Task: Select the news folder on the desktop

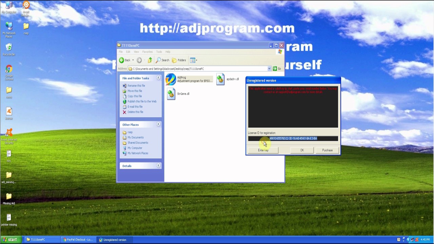Action: point(9,93)
